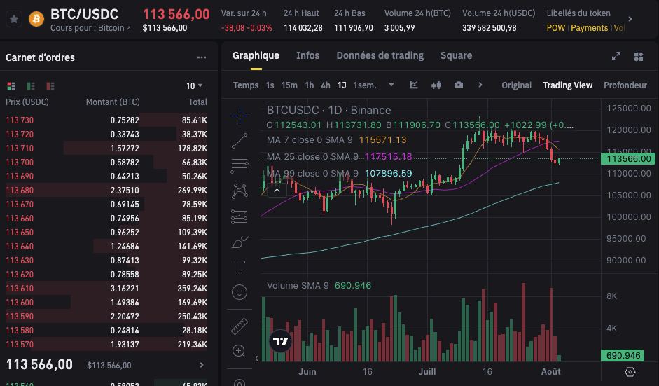Viewport: 659px width, 386px height.
Task: Click the zoom in magnifier tool
Action: click(239, 351)
